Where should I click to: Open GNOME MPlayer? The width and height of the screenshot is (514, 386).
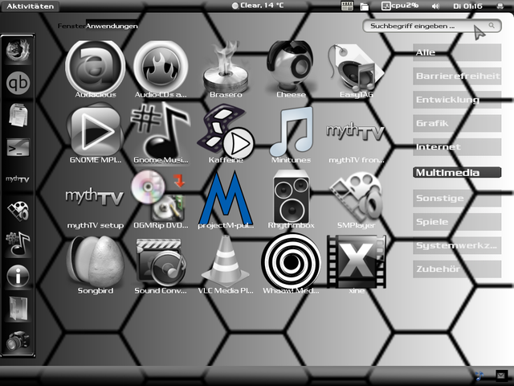(96, 133)
